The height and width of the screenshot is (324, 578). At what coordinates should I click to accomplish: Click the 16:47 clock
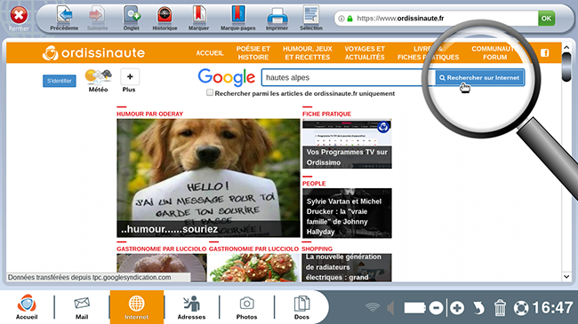[x=552, y=308]
